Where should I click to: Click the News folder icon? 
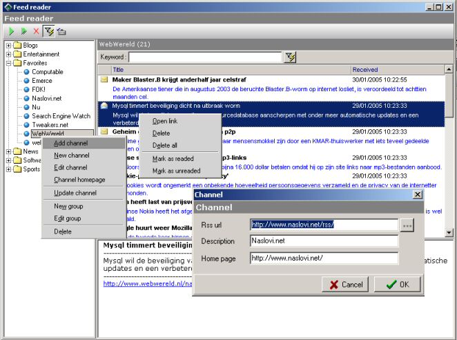(18, 151)
